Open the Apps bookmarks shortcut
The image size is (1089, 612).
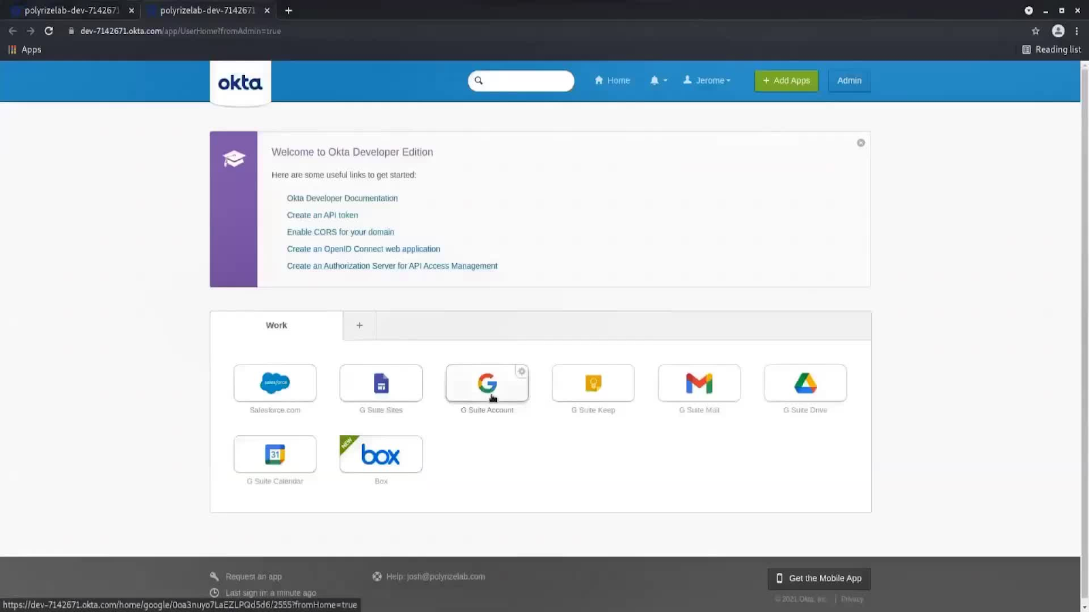25,50
